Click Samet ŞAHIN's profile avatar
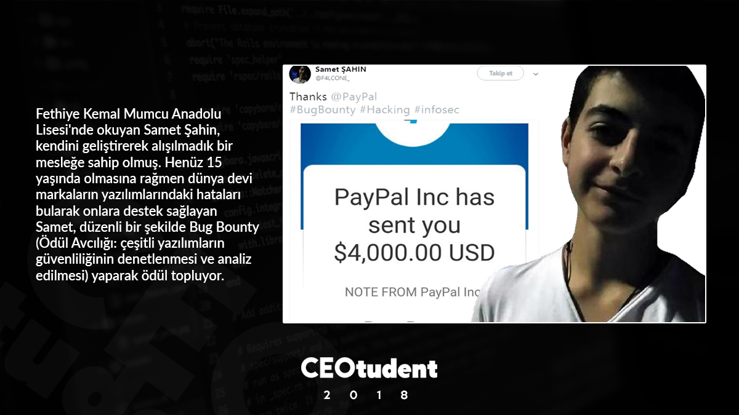Viewport: 739px width, 415px height. [301, 74]
